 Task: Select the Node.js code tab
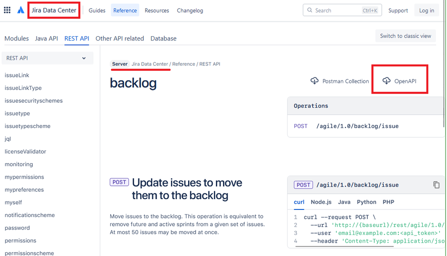point(321,202)
